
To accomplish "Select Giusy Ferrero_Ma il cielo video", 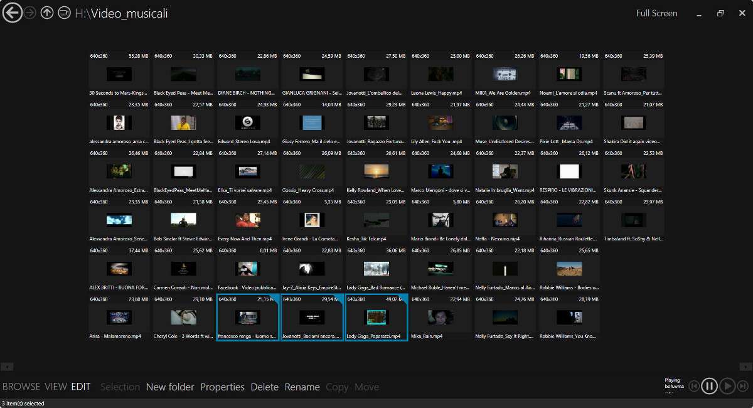I will 312,123.
